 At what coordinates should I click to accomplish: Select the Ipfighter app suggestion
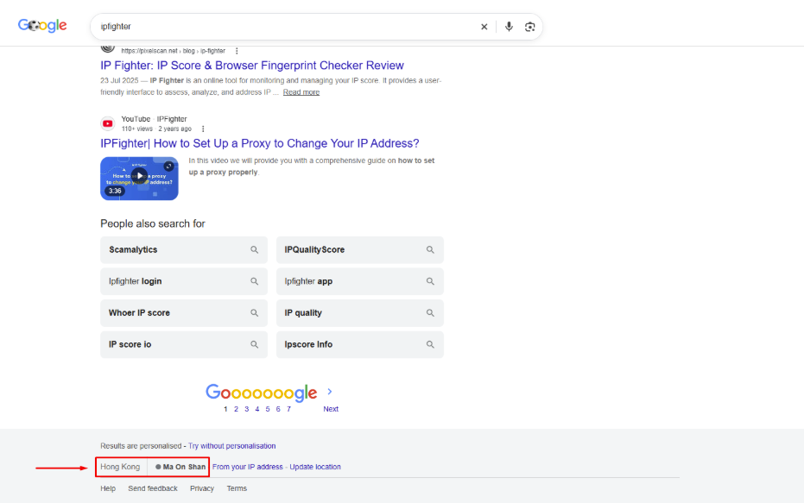[360, 281]
